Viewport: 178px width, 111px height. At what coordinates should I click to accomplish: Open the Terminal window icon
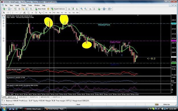(27, 9)
